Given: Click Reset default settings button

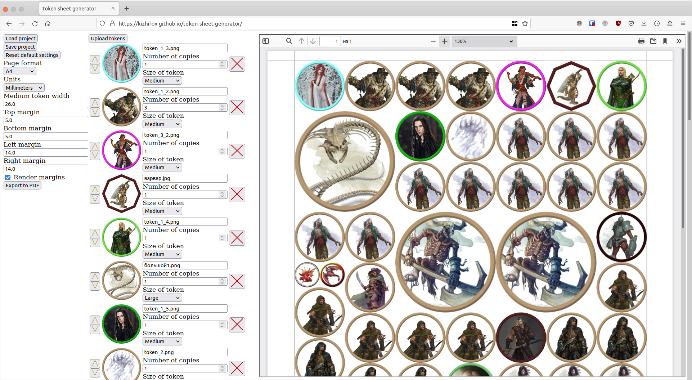Looking at the screenshot, I should (32, 55).
